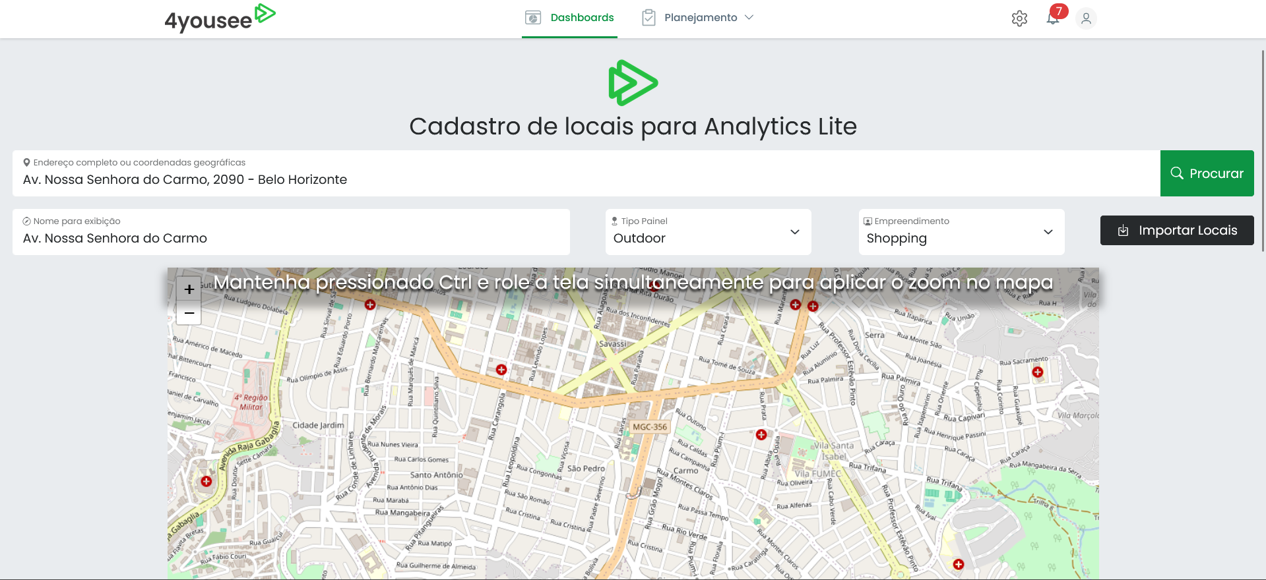Click the MGC-356 road label on map
The image size is (1266, 580).
pyautogui.click(x=650, y=427)
